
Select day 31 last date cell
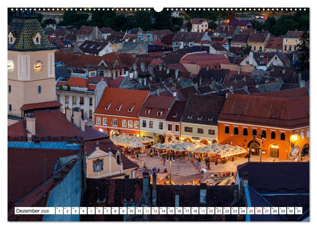[x=299, y=211]
